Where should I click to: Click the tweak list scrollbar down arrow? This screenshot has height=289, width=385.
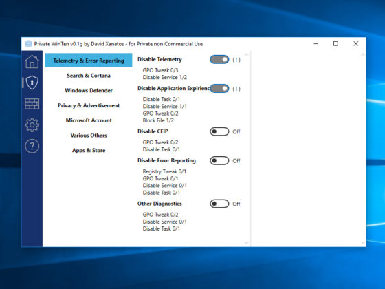[247, 243]
